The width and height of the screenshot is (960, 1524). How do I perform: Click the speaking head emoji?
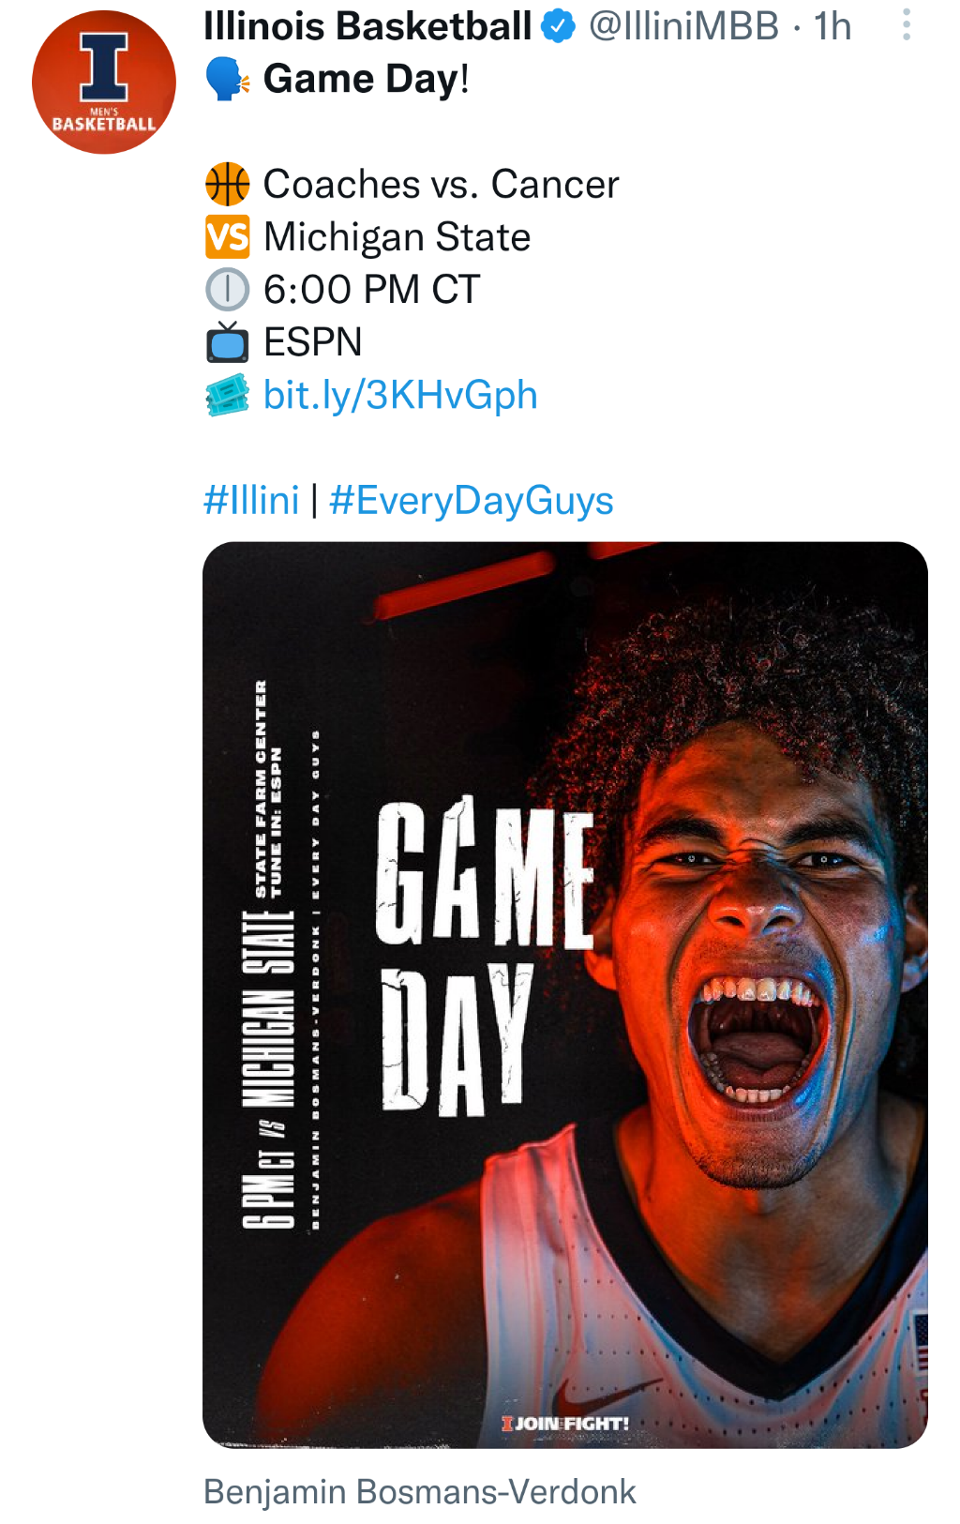tap(227, 80)
